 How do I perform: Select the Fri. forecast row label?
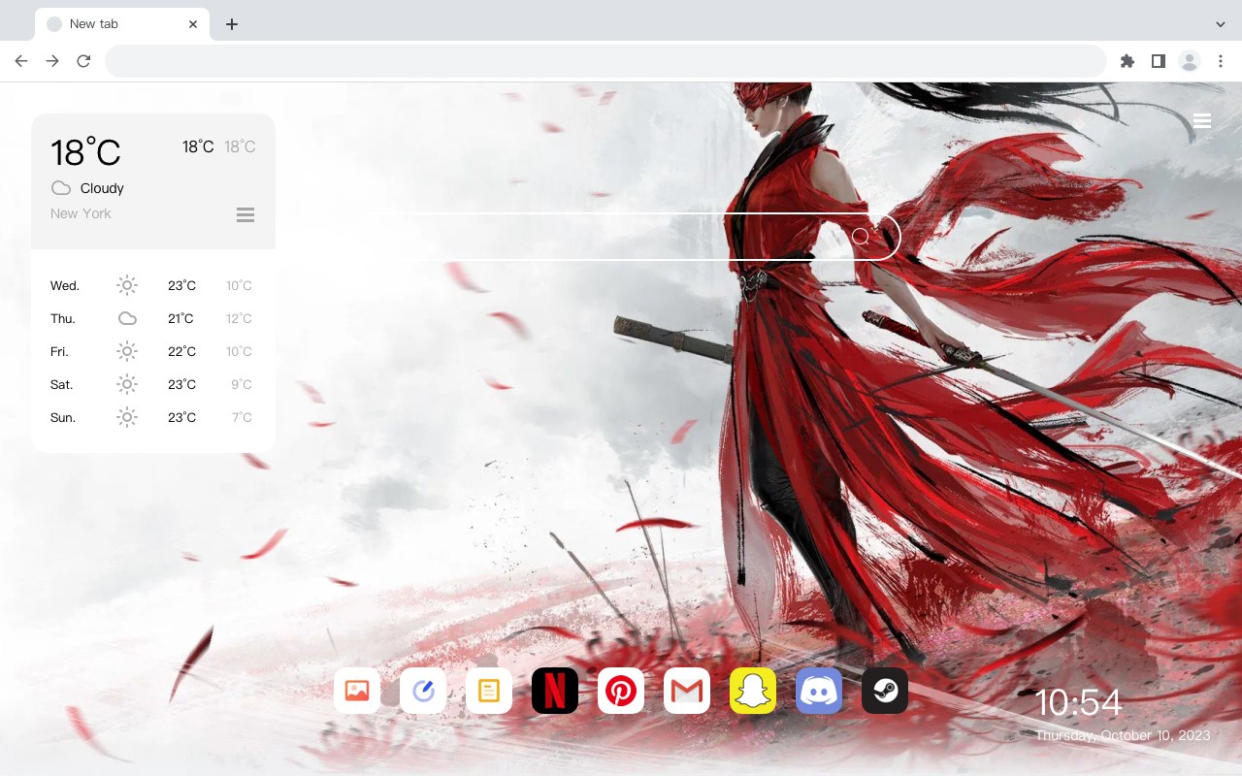(x=60, y=352)
